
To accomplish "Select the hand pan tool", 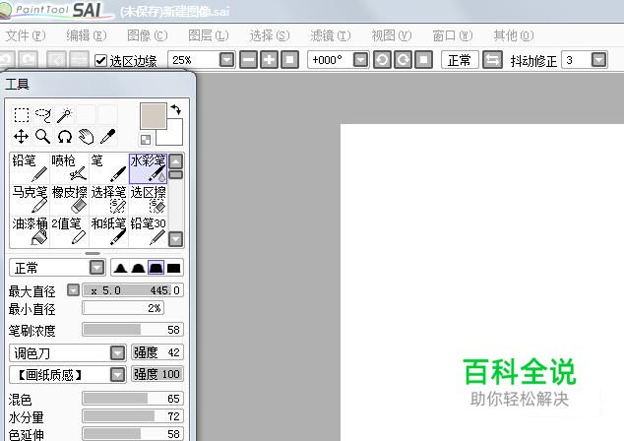I will [86, 136].
